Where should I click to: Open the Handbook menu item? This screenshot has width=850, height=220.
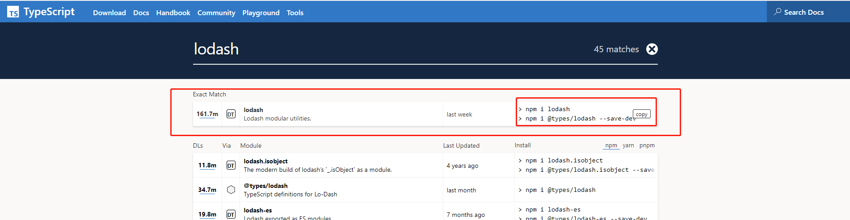click(x=173, y=12)
